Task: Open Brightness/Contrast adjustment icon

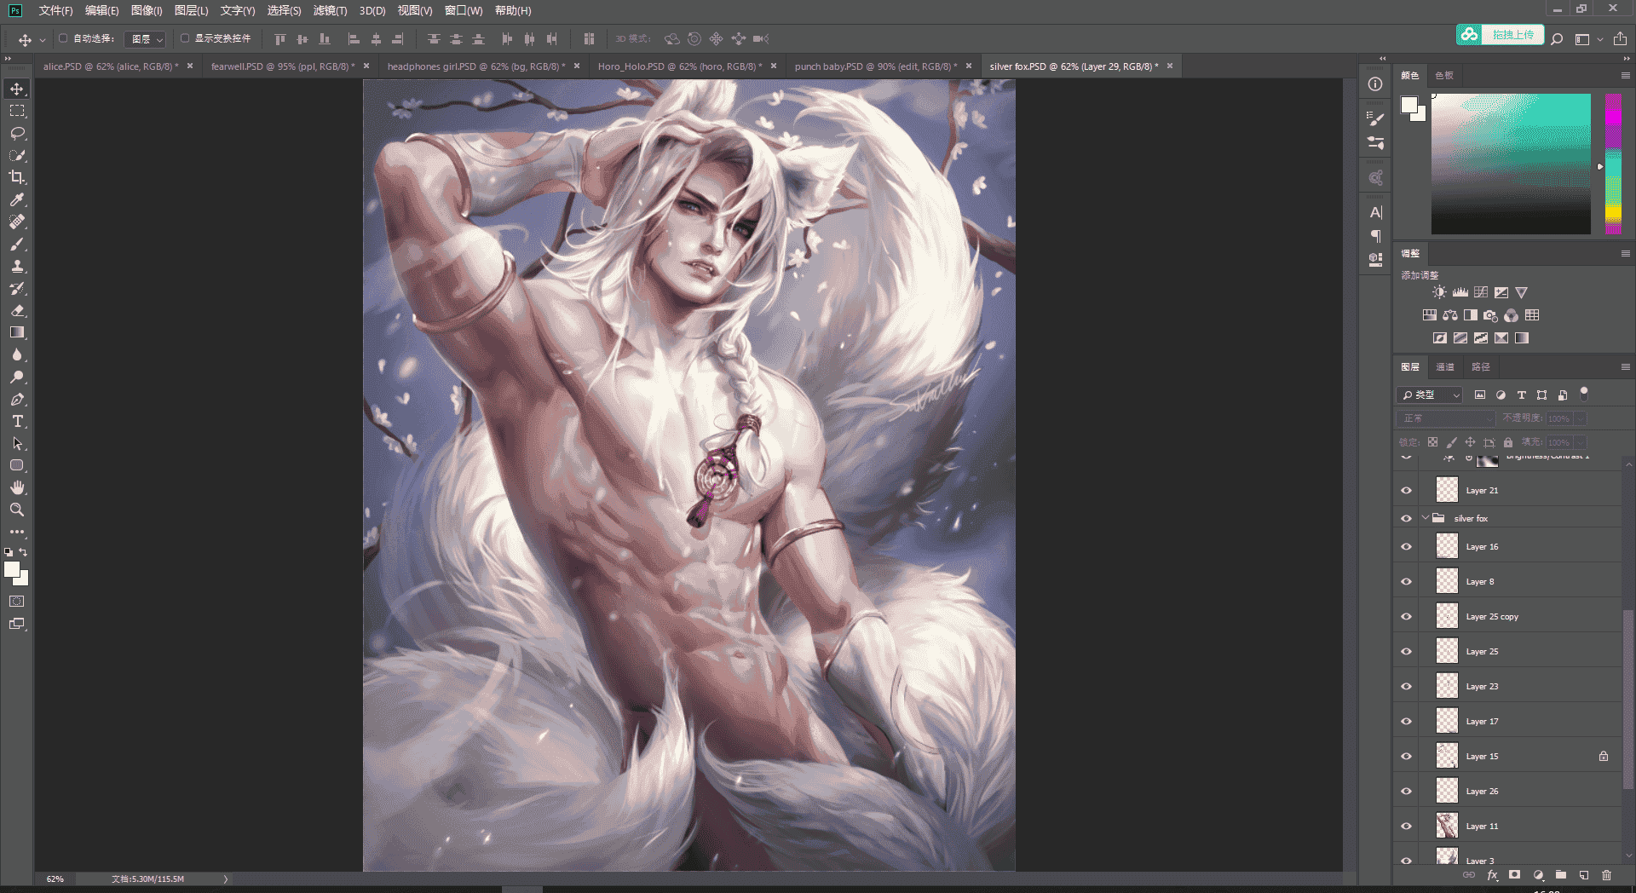Action: click(x=1439, y=292)
